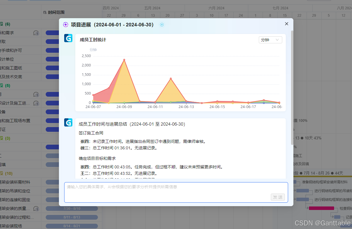352x229 pixels.
Task: Click the 24-06-09 peak data point on chart
Action: pyautogui.click(x=124, y=60)
